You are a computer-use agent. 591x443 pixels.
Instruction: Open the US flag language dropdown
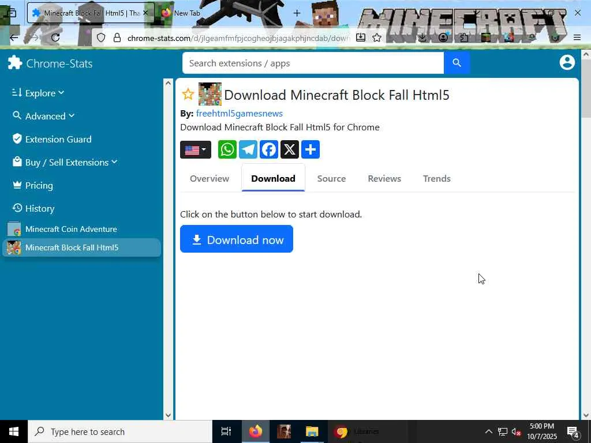(x=196, y=150)
